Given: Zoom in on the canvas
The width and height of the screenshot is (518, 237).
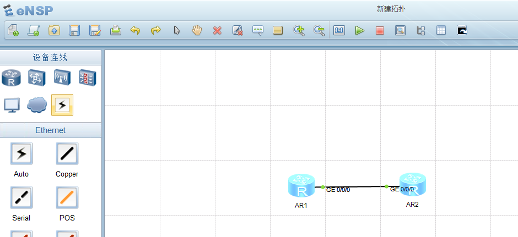Looking at the screenshot, I should pos(299,30).
